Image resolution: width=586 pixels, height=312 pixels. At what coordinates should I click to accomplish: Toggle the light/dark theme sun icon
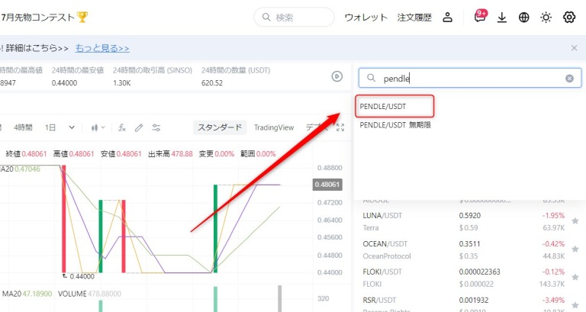click(546, 18)
